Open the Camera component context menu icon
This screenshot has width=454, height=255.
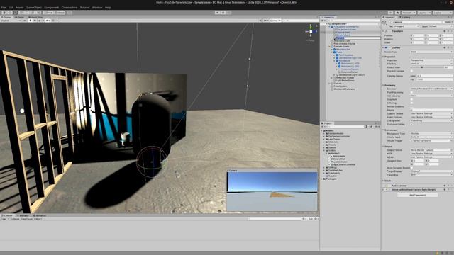pyautogui.click(x=452, y=47)
